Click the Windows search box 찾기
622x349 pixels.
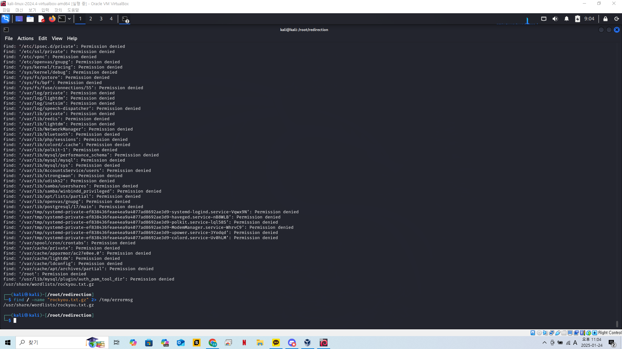pyautogui.click(x=49, y=343)
